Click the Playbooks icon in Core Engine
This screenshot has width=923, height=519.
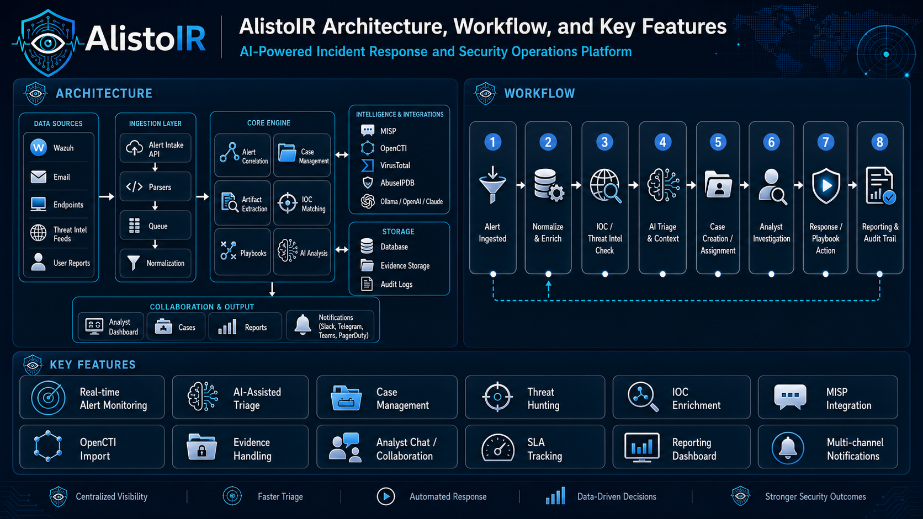[229, 250]
